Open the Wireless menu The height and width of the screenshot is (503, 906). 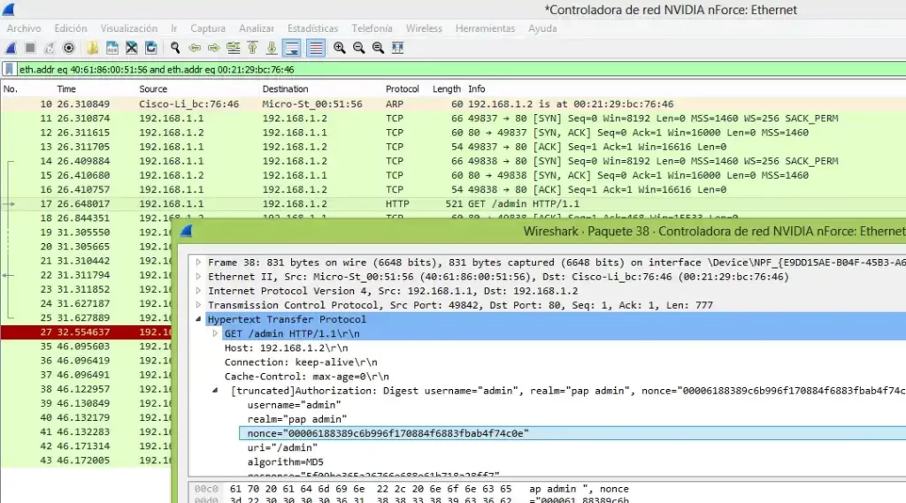tap(424, 28)
